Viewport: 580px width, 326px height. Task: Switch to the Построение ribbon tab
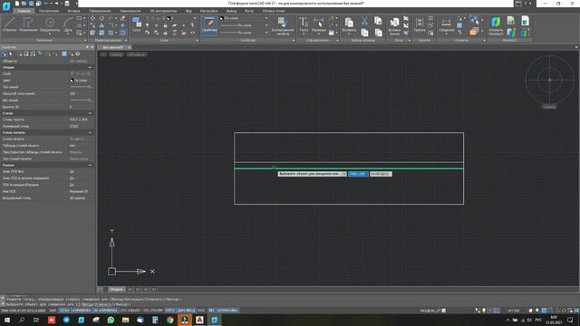pos(49,11)
